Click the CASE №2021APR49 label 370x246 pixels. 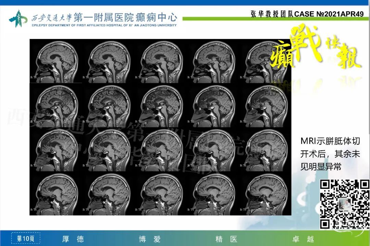[x=307, y=14]
